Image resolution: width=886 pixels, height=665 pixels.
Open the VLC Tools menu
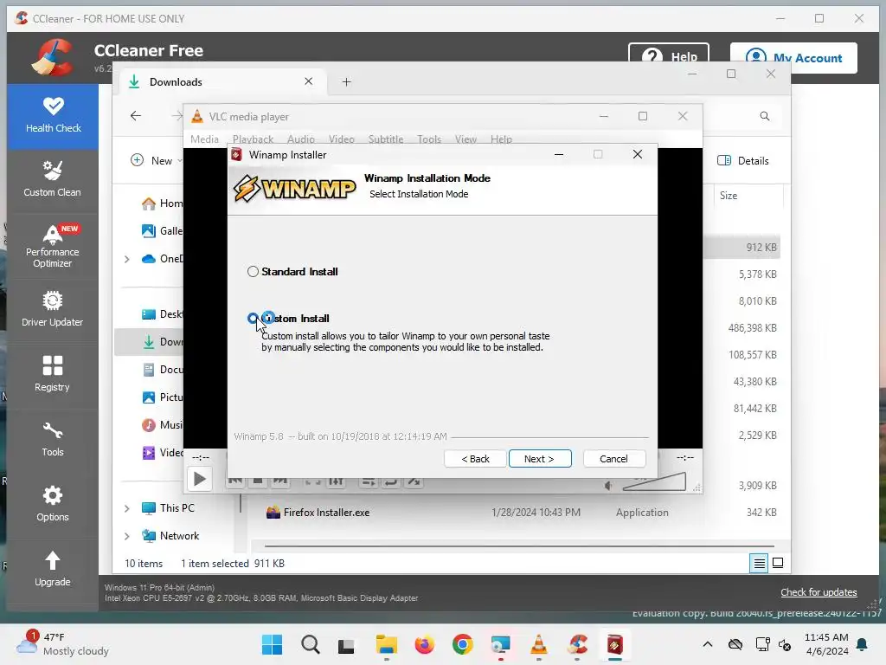click(429, 139)
